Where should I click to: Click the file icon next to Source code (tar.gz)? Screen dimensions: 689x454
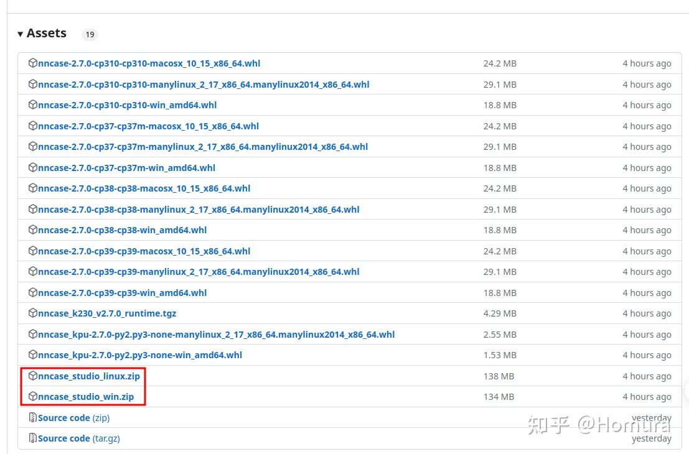32,438
